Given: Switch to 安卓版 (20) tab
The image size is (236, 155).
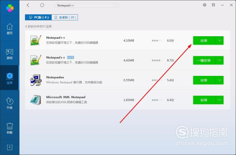Looking at the screenshot, I should click(x=65, y=17).
